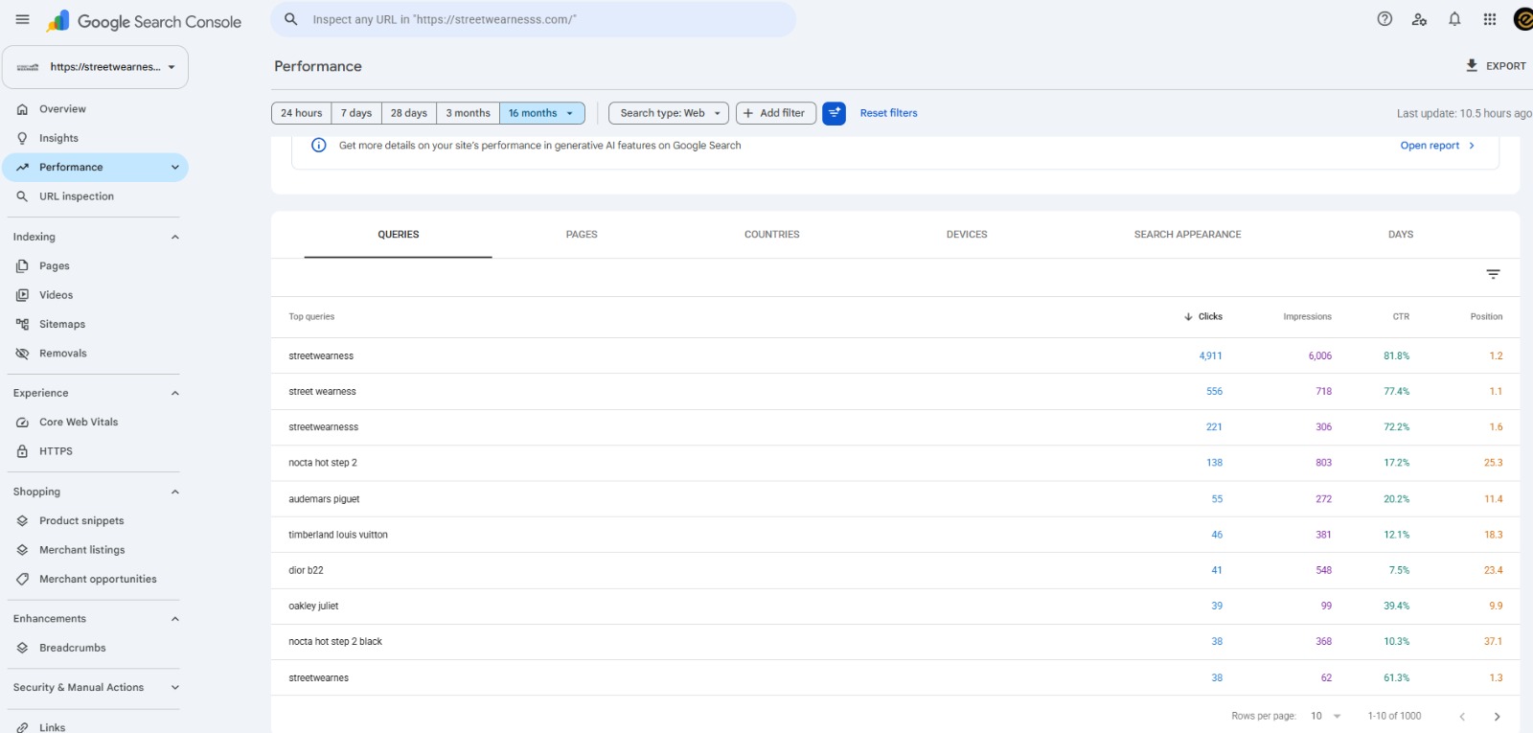This screenshot has height=733, width=1533.
Task: Click the URL inspection search field
Action: tap(534, 19)
